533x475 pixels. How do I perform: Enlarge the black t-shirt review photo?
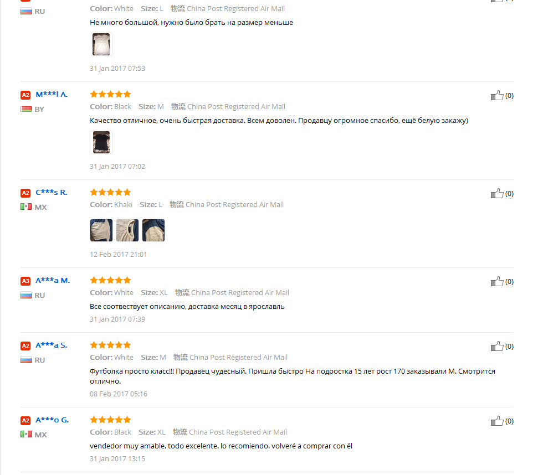(101, 142)
